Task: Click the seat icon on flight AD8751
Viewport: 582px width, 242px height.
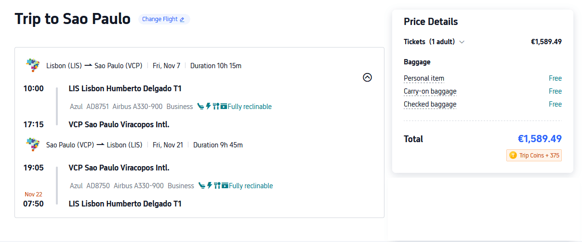Action: pyautogui.click(x=201, y=107)
